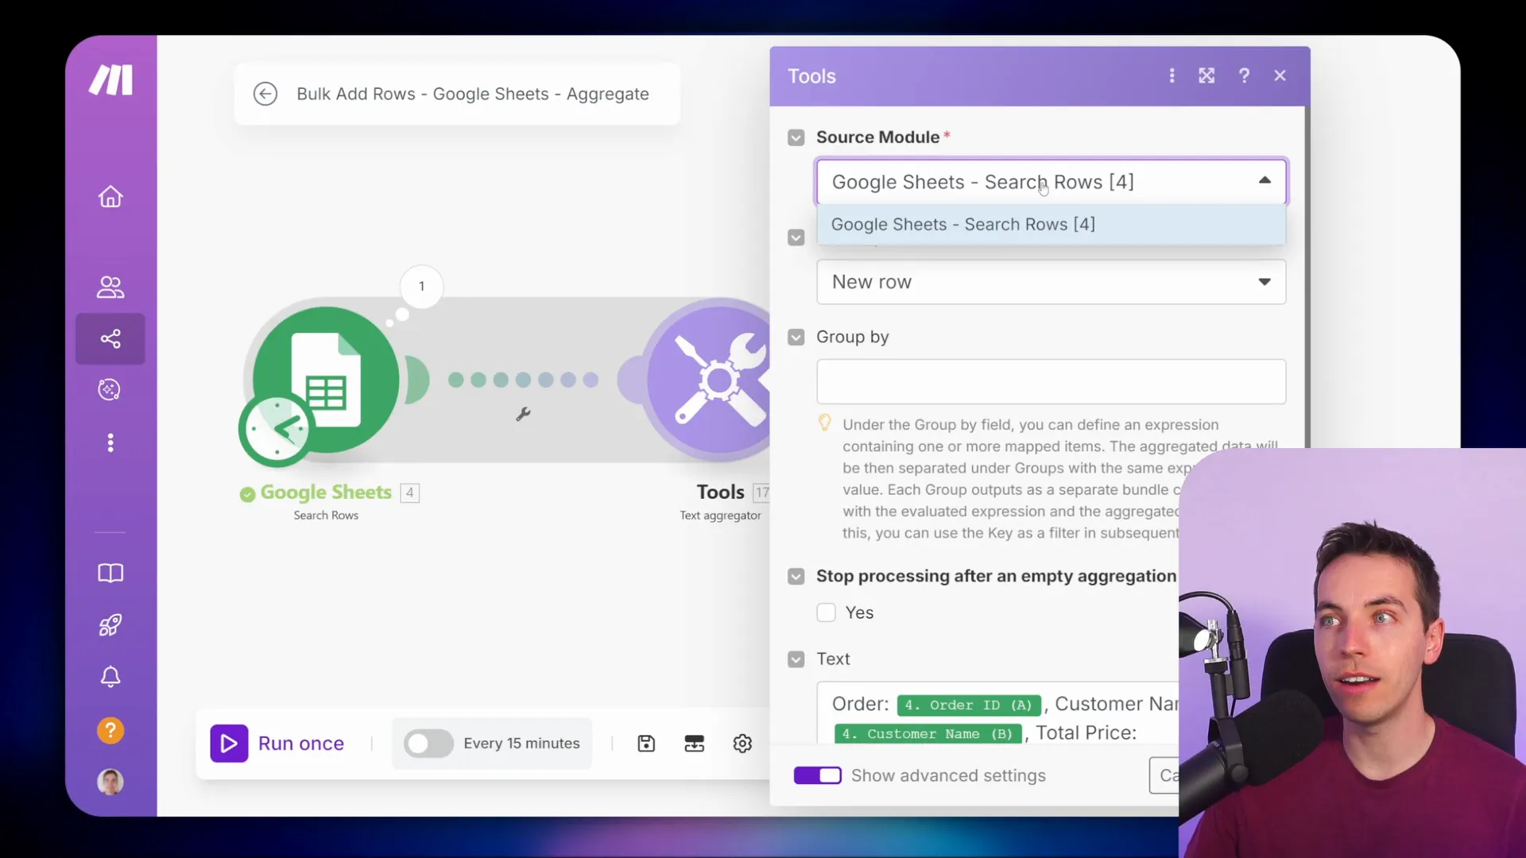The width and height of the screenshot is (1526, 858).
Task: Open the Tools panel help question mark
Action: pyautogui.click(x=1244, y=75)
